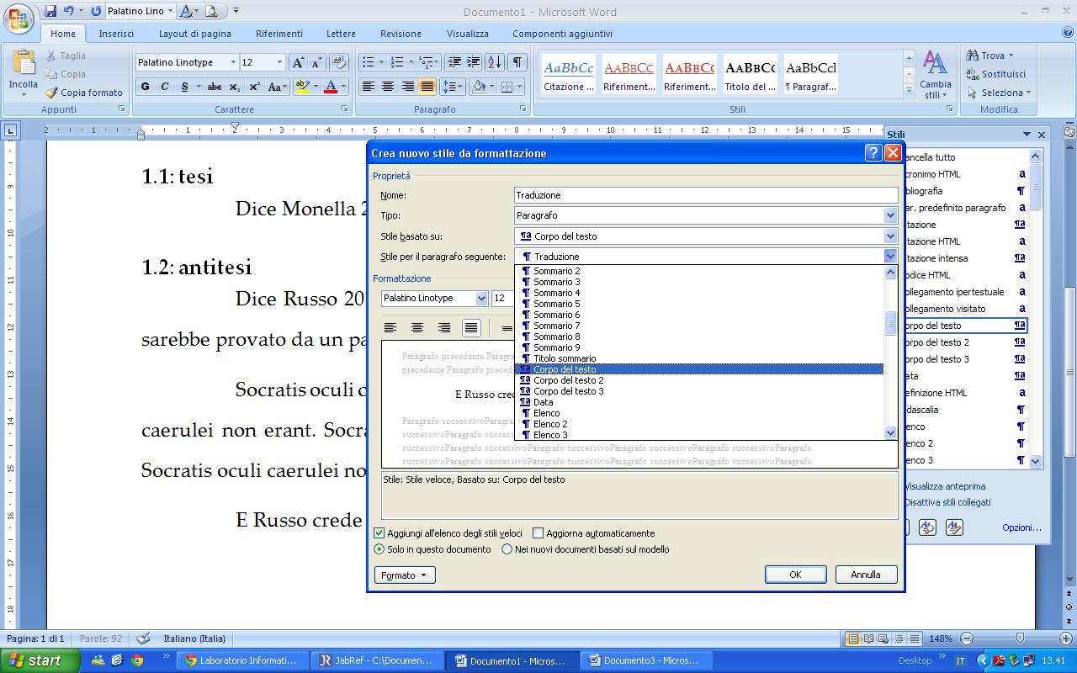
Task: Justify text in ribbon
Action: click(x=427, y=87)
